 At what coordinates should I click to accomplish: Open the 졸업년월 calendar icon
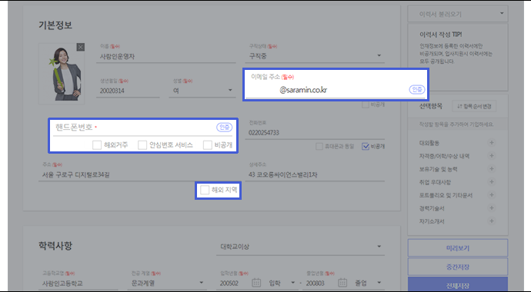pyautogui.click(x=342, y=283)
